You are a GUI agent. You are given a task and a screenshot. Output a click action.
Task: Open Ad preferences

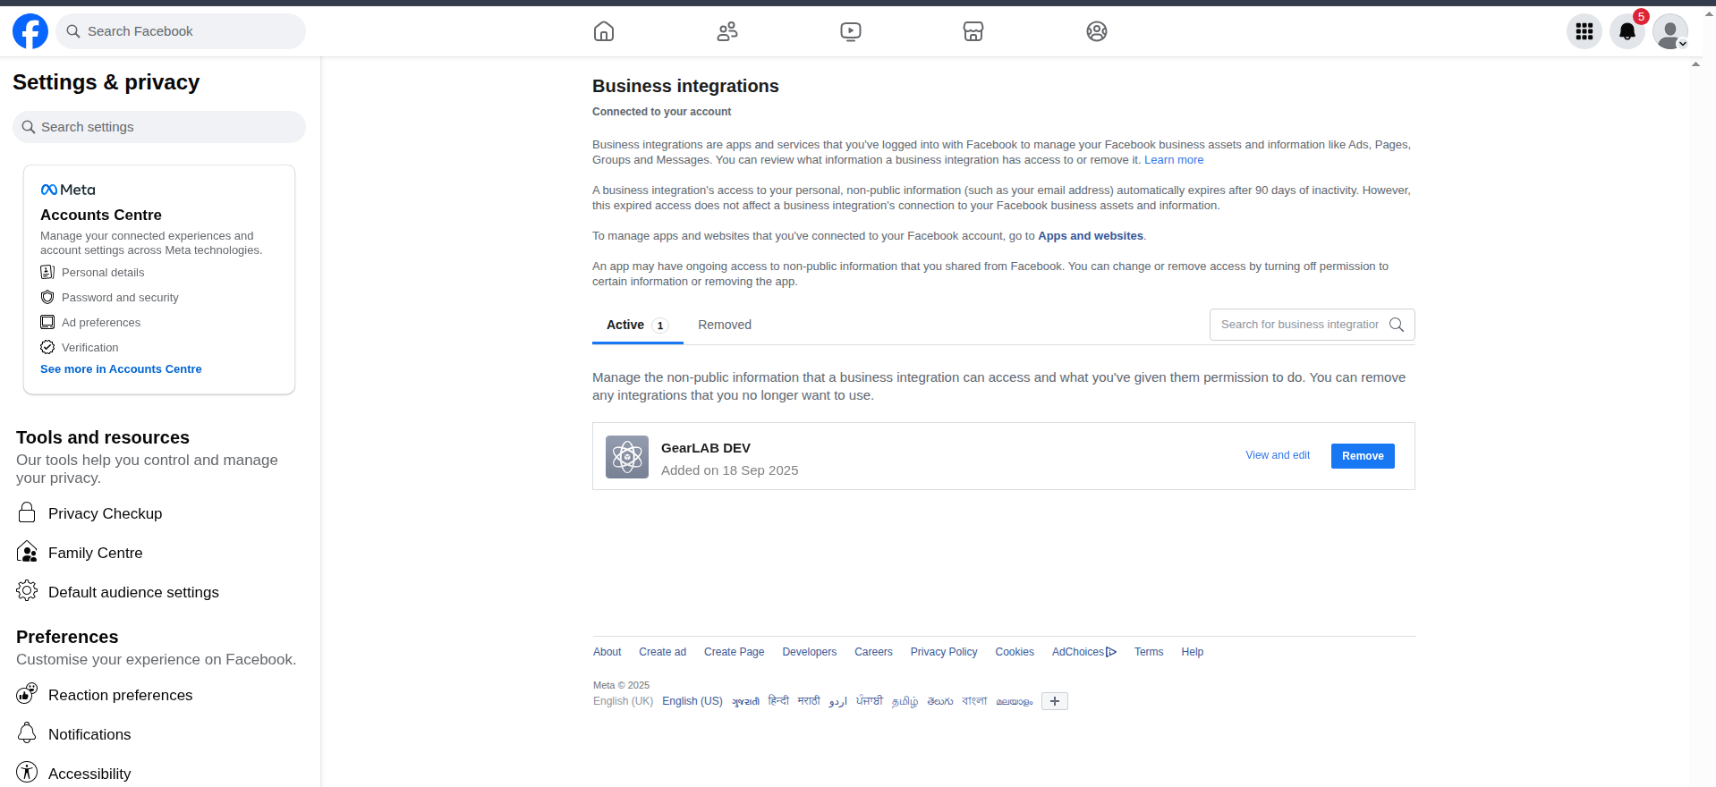[x=101, y=322]
